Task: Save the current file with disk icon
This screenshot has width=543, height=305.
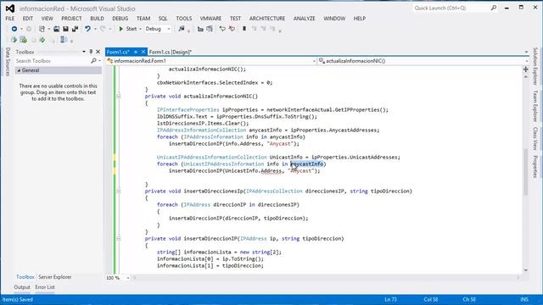Action: (65, 29)
